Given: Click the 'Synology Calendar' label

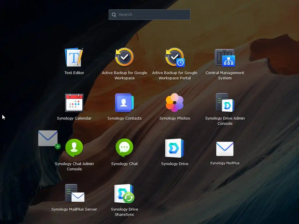Looking at the screenshot, I should (x=74, y=118).
